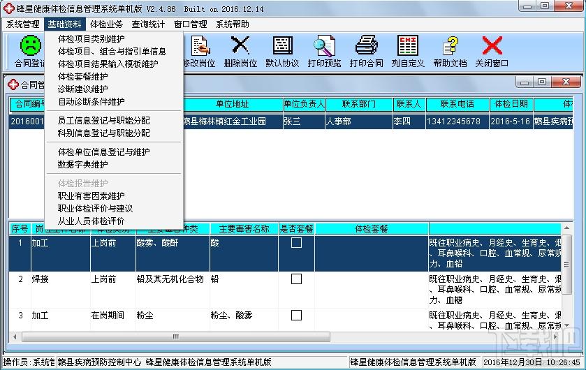Select date cell 2016-5-16

tap(511, 121)
